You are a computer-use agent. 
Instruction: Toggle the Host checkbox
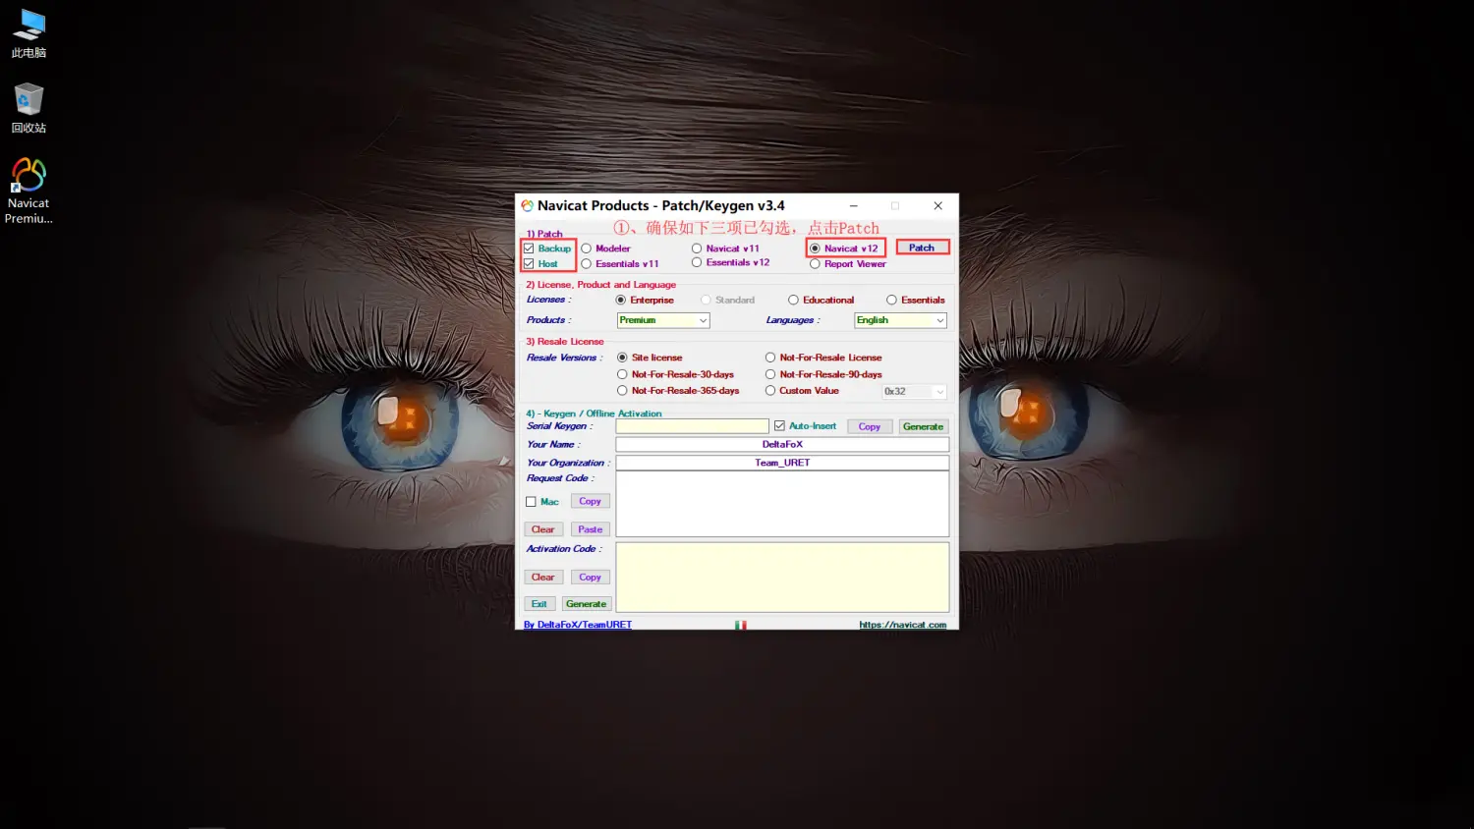[529, 263]
